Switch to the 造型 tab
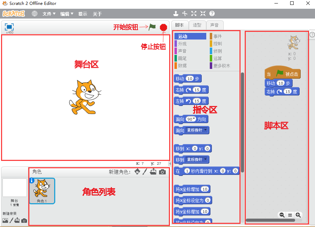315x227 pixels. point(197,25)
